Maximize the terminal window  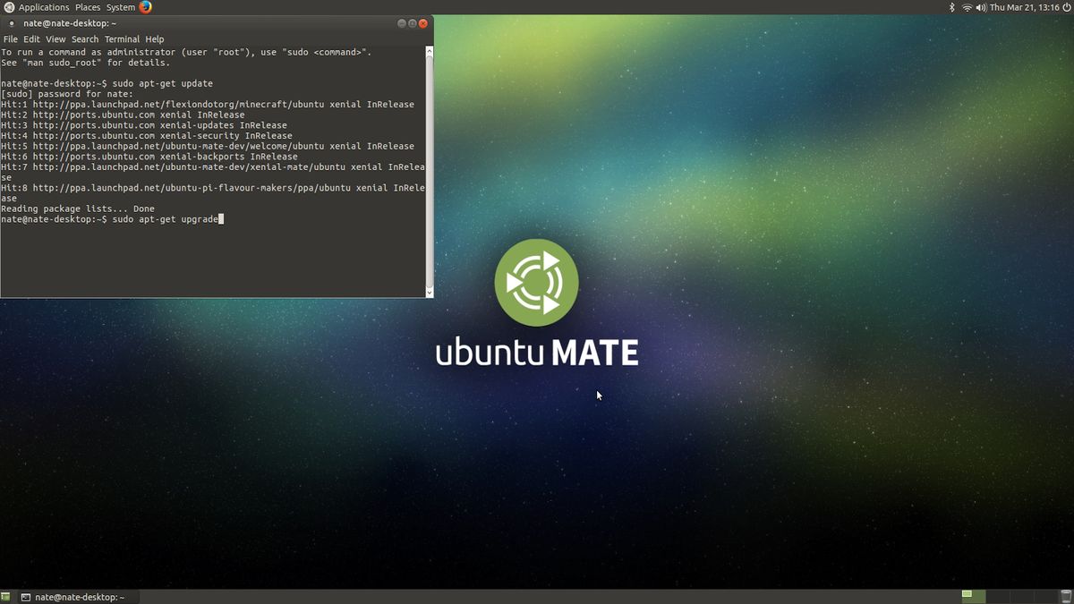coord(412,23)
